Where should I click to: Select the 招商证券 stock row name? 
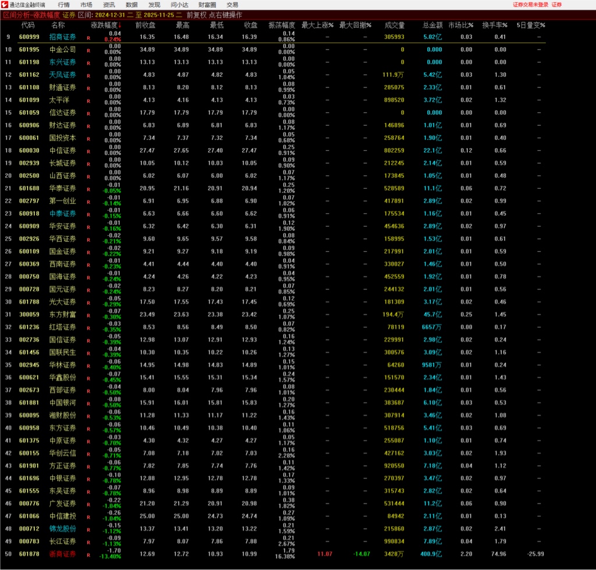[x=63, y=37]
